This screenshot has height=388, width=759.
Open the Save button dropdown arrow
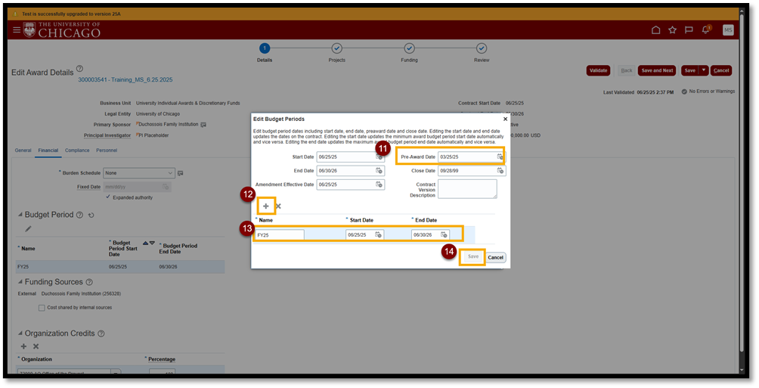pyautogui.click(x=704, y=70)
